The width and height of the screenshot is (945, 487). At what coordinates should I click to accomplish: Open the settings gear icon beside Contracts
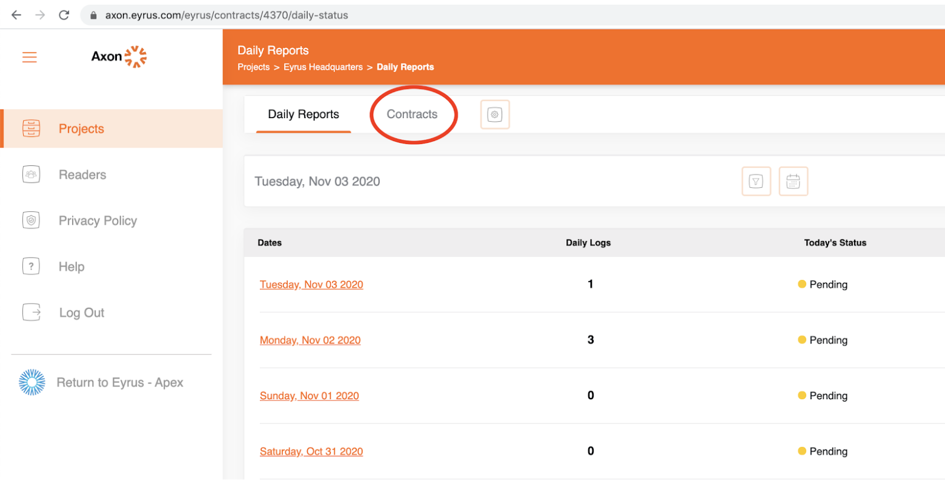pos(495,114)
